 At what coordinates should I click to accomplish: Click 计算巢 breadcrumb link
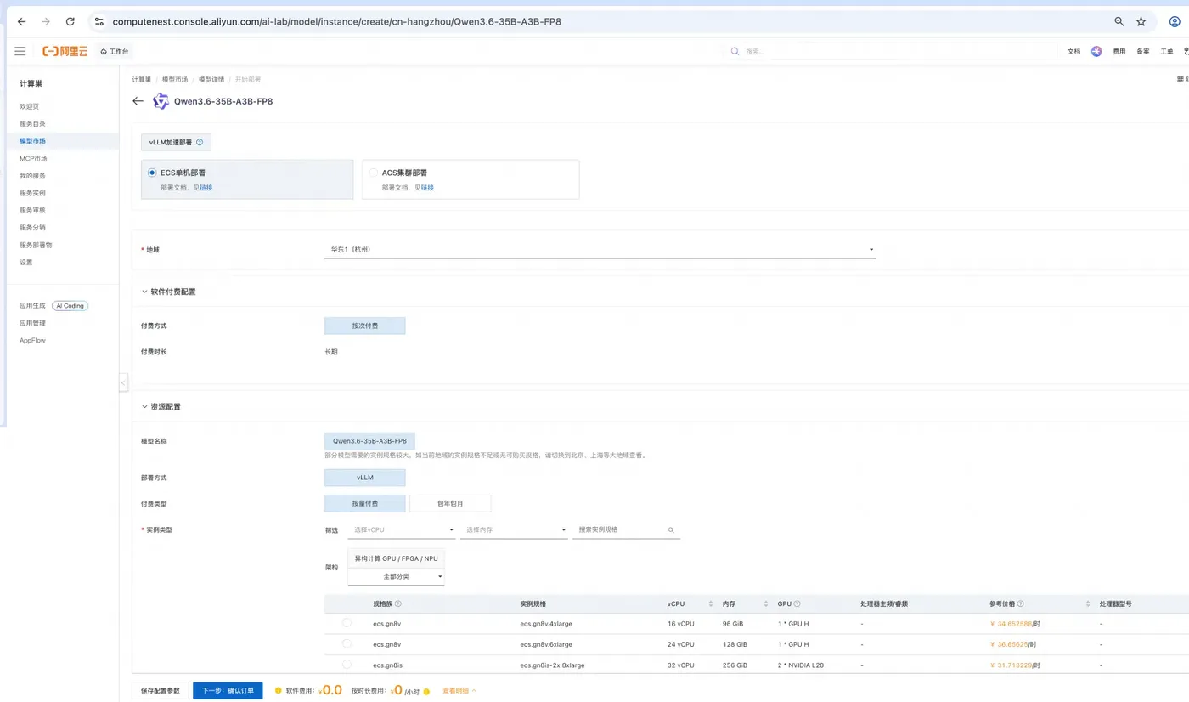point(142,79)
